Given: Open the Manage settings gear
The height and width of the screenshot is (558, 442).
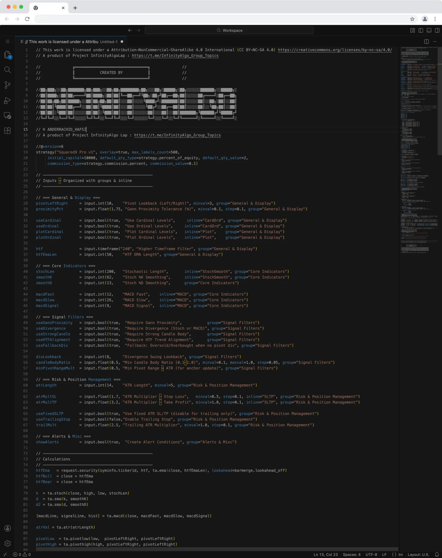Looking at the screenshot, I should (x=7, y=543).
